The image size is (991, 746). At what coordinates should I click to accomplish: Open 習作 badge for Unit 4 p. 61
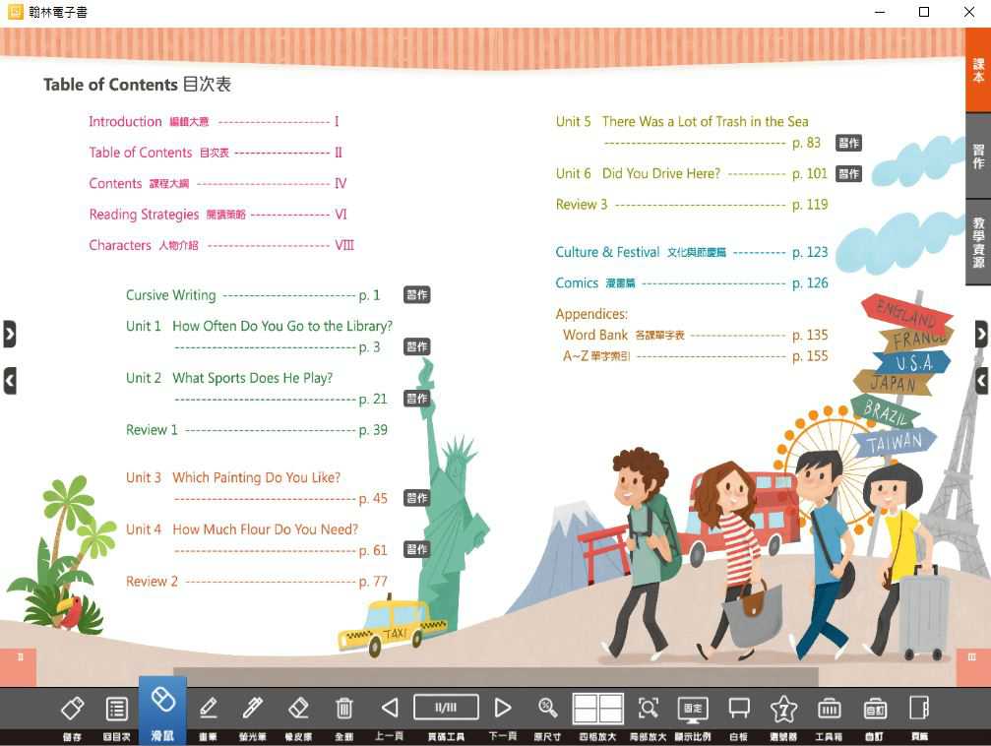tap(417, 549)
